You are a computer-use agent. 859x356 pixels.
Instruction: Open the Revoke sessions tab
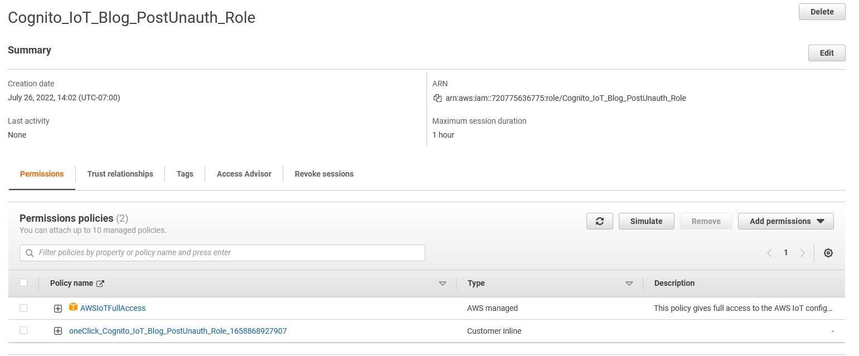[324, 174]
